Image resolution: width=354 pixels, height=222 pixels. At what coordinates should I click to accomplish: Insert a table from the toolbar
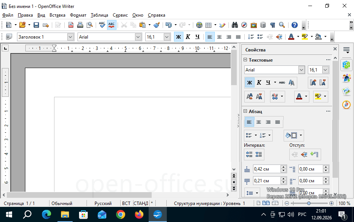(x=208, y=25)
